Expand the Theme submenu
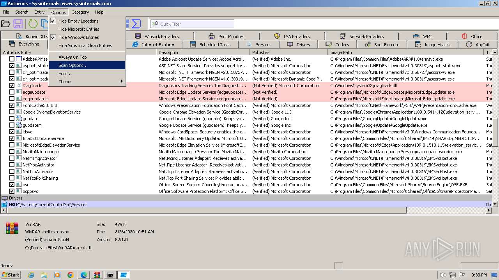 coord(87,82)
